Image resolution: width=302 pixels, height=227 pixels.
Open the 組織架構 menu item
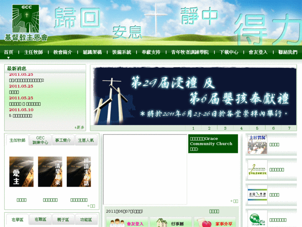92,52
